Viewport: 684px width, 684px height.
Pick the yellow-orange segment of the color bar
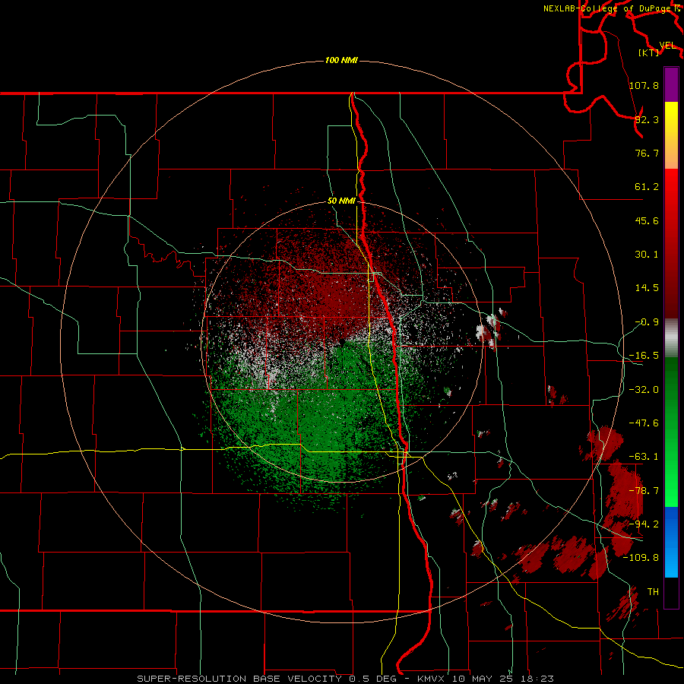(671, 135)
